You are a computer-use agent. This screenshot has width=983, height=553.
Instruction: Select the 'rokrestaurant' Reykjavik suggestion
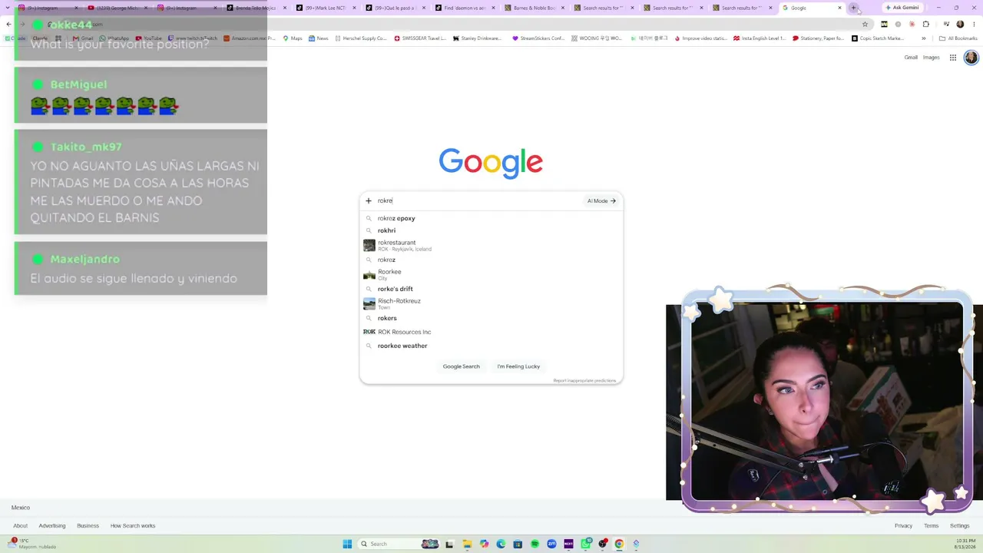pyautogui.click(x=491, y=245)
